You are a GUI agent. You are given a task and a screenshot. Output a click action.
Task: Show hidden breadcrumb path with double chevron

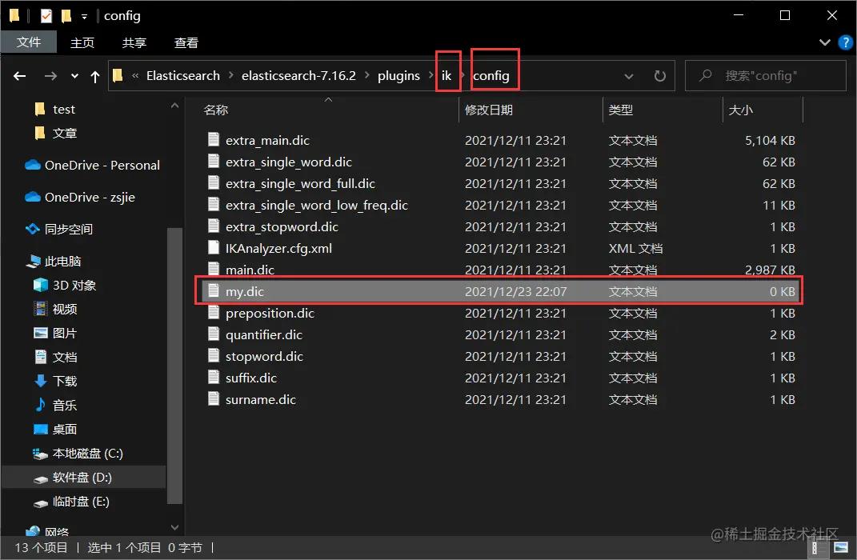coord(135,76)
